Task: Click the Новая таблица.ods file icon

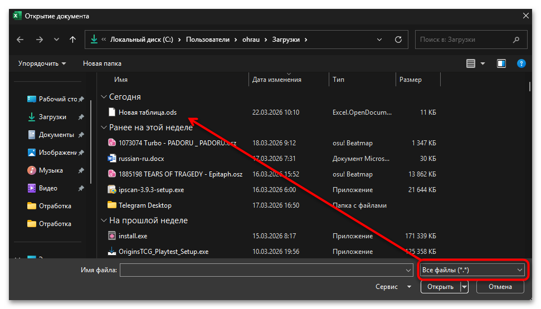Action: [112, 112]
